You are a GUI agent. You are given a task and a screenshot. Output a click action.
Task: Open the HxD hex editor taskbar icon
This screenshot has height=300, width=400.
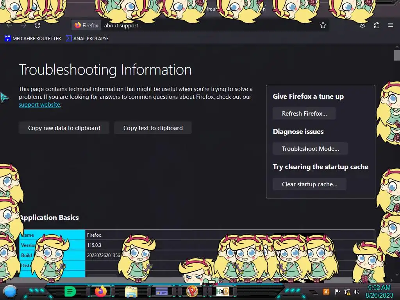click(222, 291)
